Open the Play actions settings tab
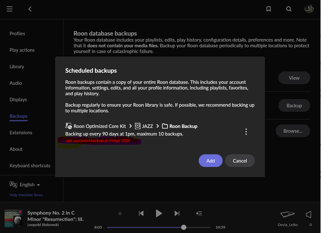The image size is (321, 233). tap(22, 50)
